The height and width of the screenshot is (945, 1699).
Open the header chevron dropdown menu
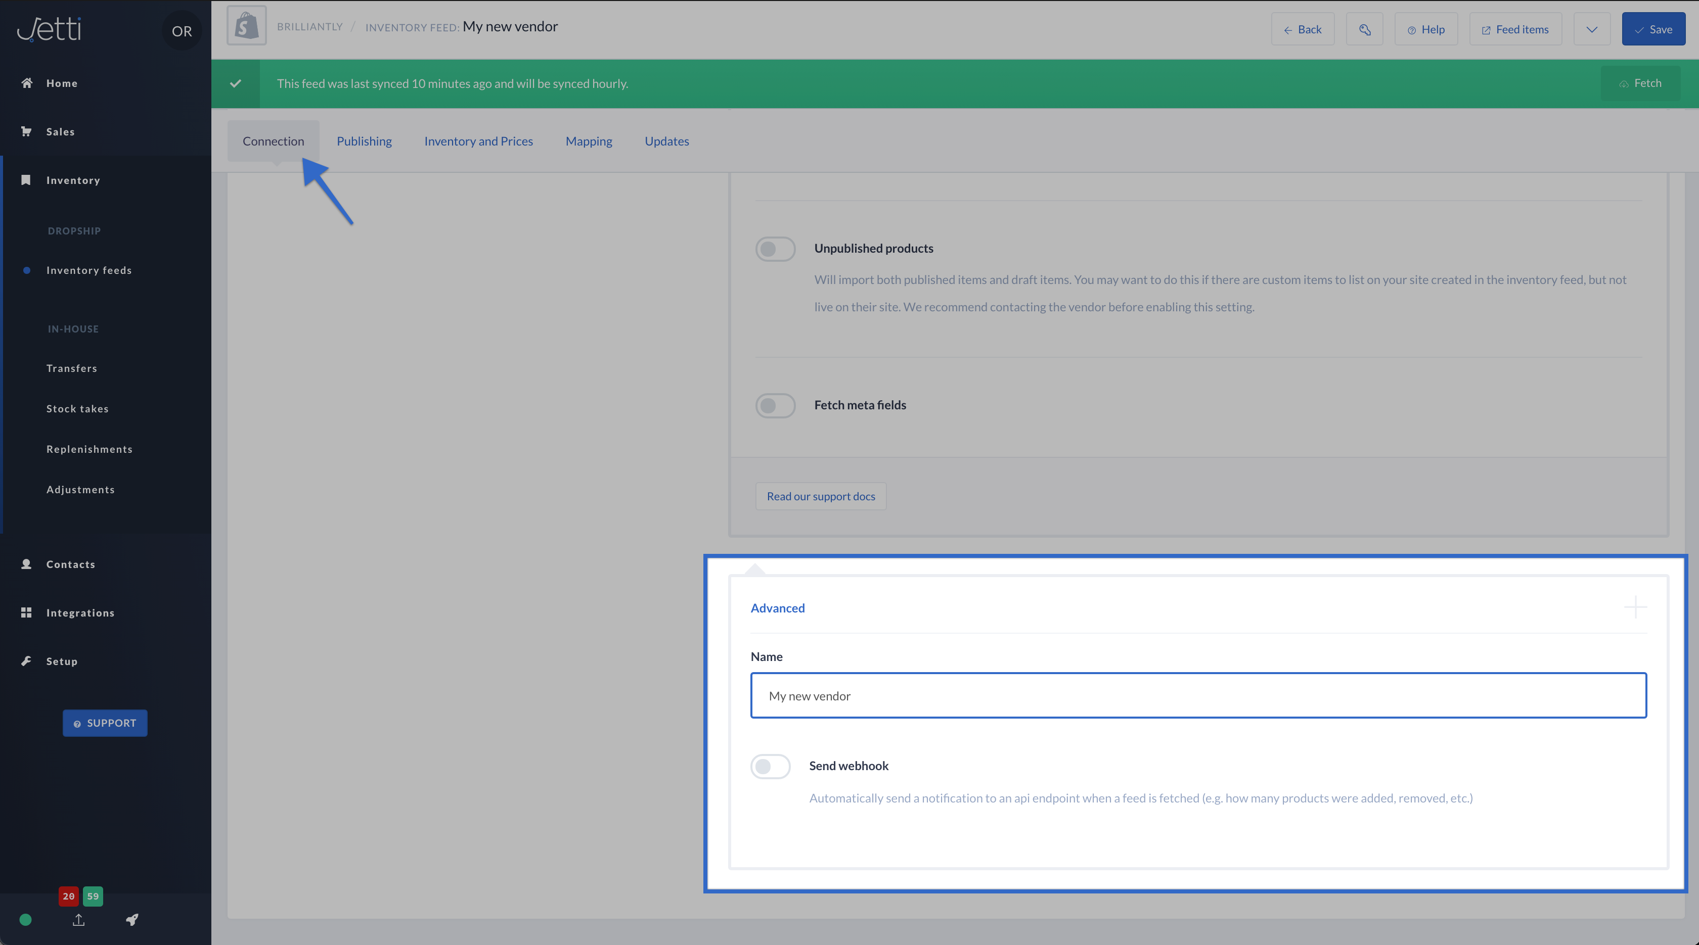click(x=1591, y=29)
